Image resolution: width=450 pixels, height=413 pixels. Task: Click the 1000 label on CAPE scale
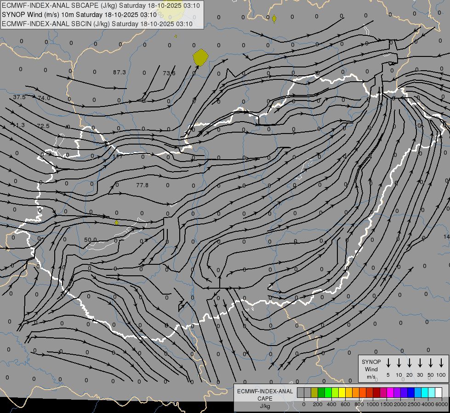click(373, 404)
